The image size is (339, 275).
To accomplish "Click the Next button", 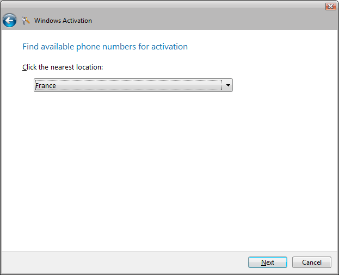I will [268, 262].
